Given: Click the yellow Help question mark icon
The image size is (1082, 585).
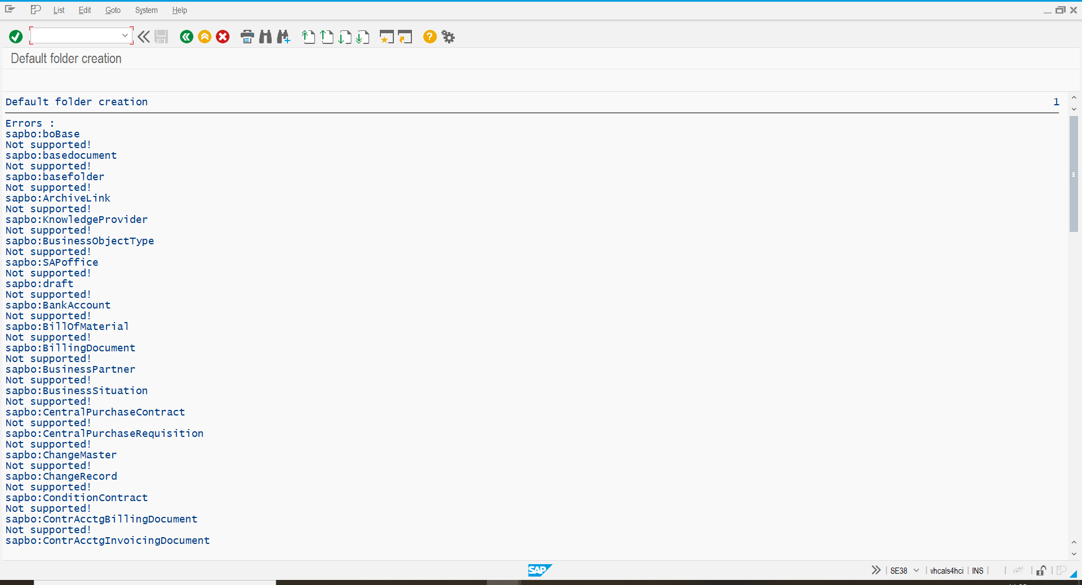Looking at the screenshot, I should (429, 37).
